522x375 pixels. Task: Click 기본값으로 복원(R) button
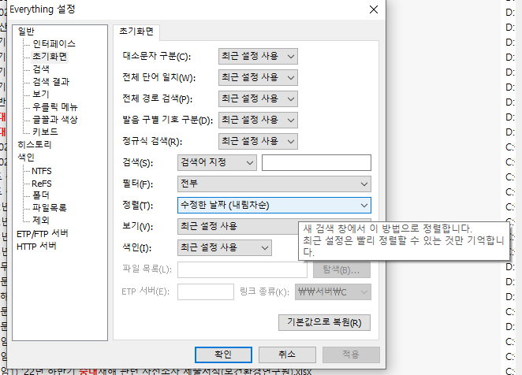(x=324, y=323)
